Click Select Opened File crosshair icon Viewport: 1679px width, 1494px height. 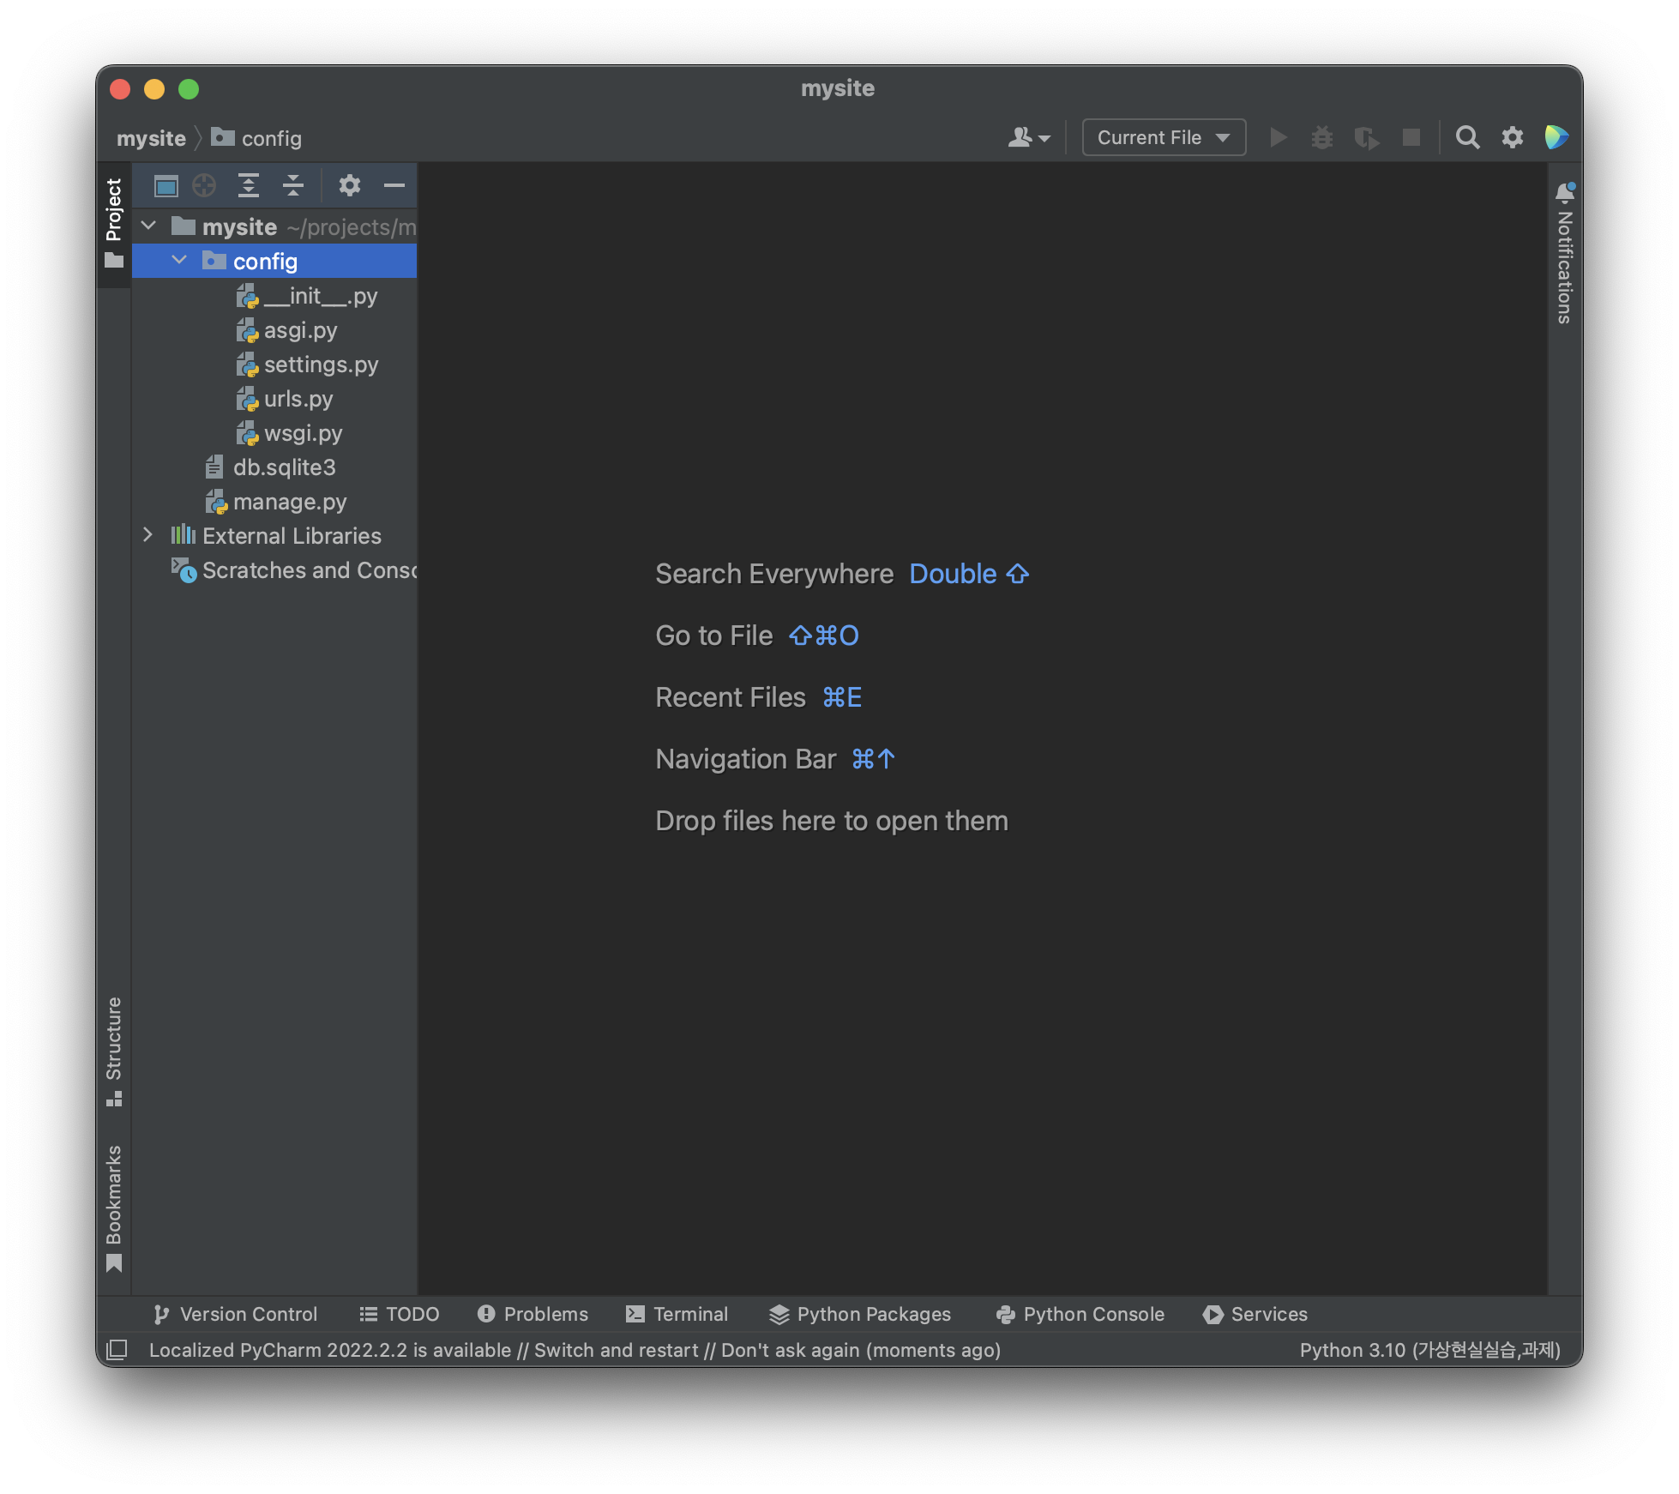coord(204,185)
